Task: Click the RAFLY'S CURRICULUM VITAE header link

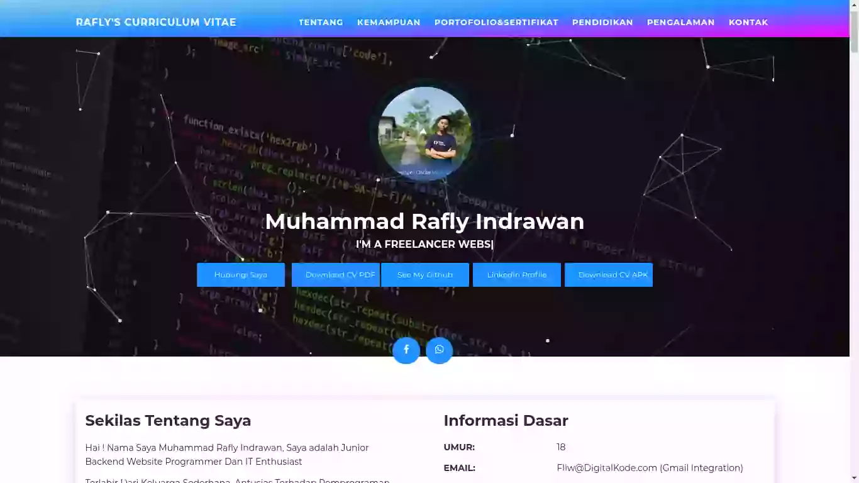Action: [x=156, y=22]
